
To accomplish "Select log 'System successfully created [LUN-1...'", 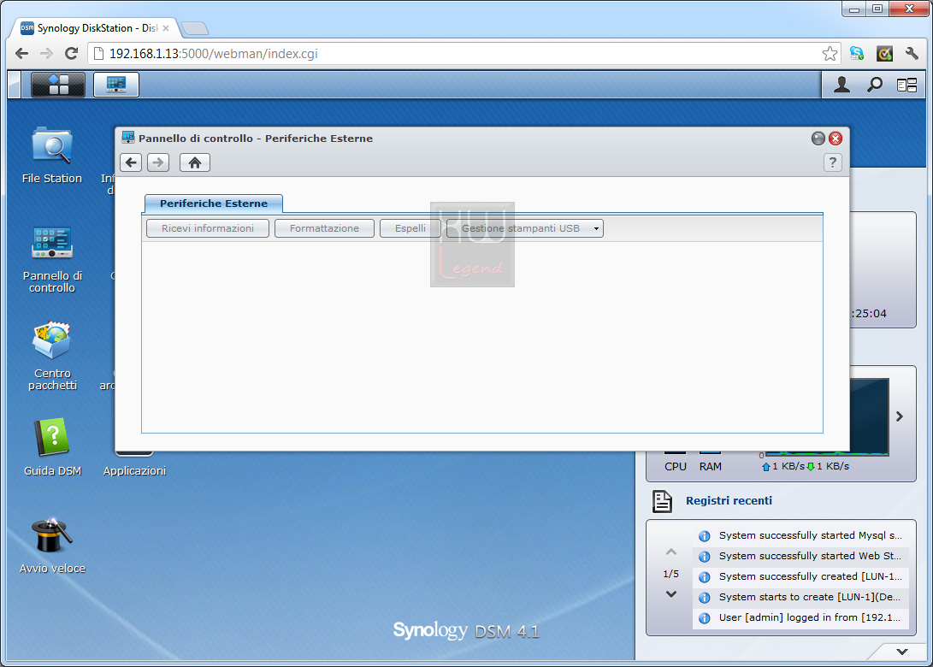I will (x=801, y=576).
